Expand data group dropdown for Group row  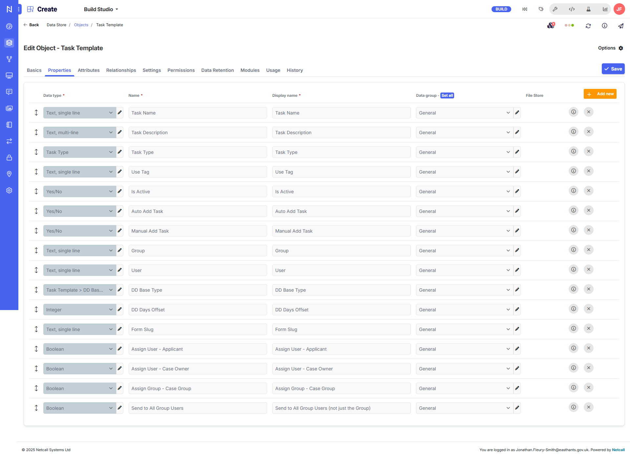pyautogui.click(x=464, y=251)
